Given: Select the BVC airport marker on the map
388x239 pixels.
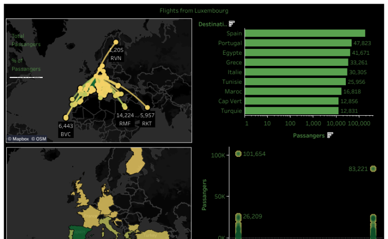Looking at the screenshot, I should pyautogui.click(x=66, y=117).
